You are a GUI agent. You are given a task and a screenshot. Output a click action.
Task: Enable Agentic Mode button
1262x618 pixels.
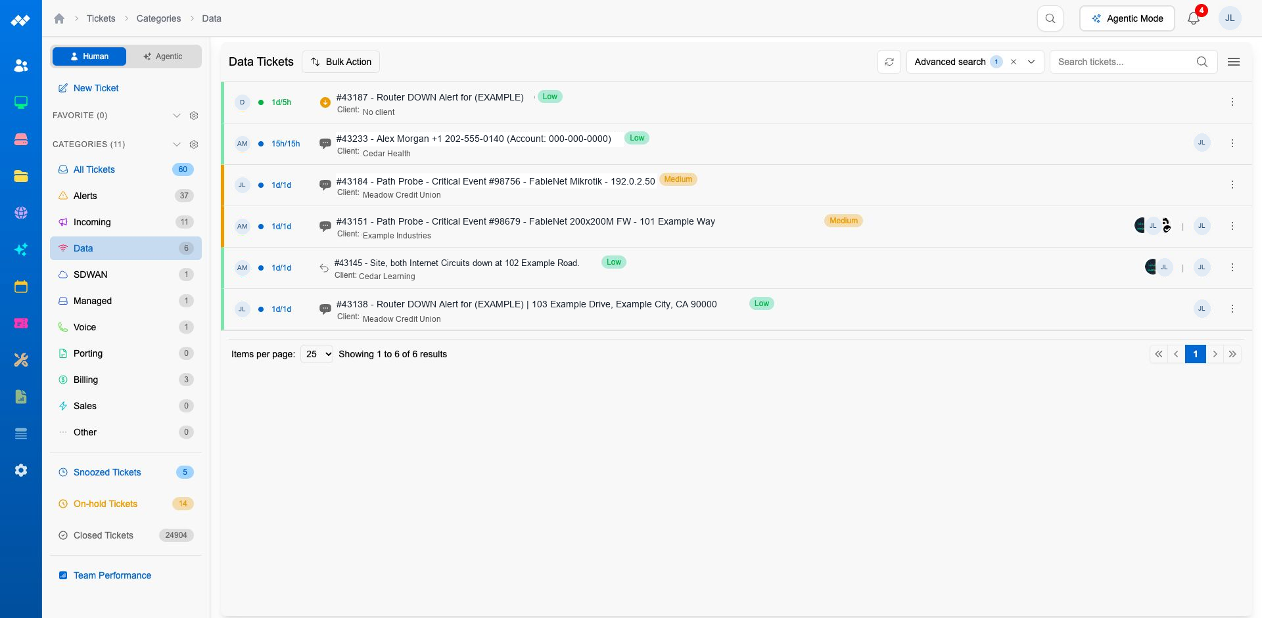[1127, 18]
